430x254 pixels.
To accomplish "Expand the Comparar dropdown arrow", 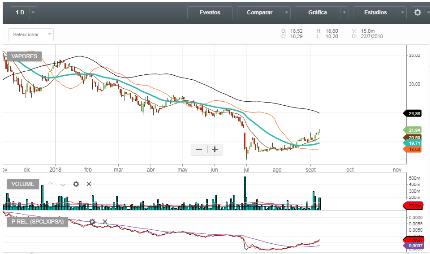I will [287, 13].
